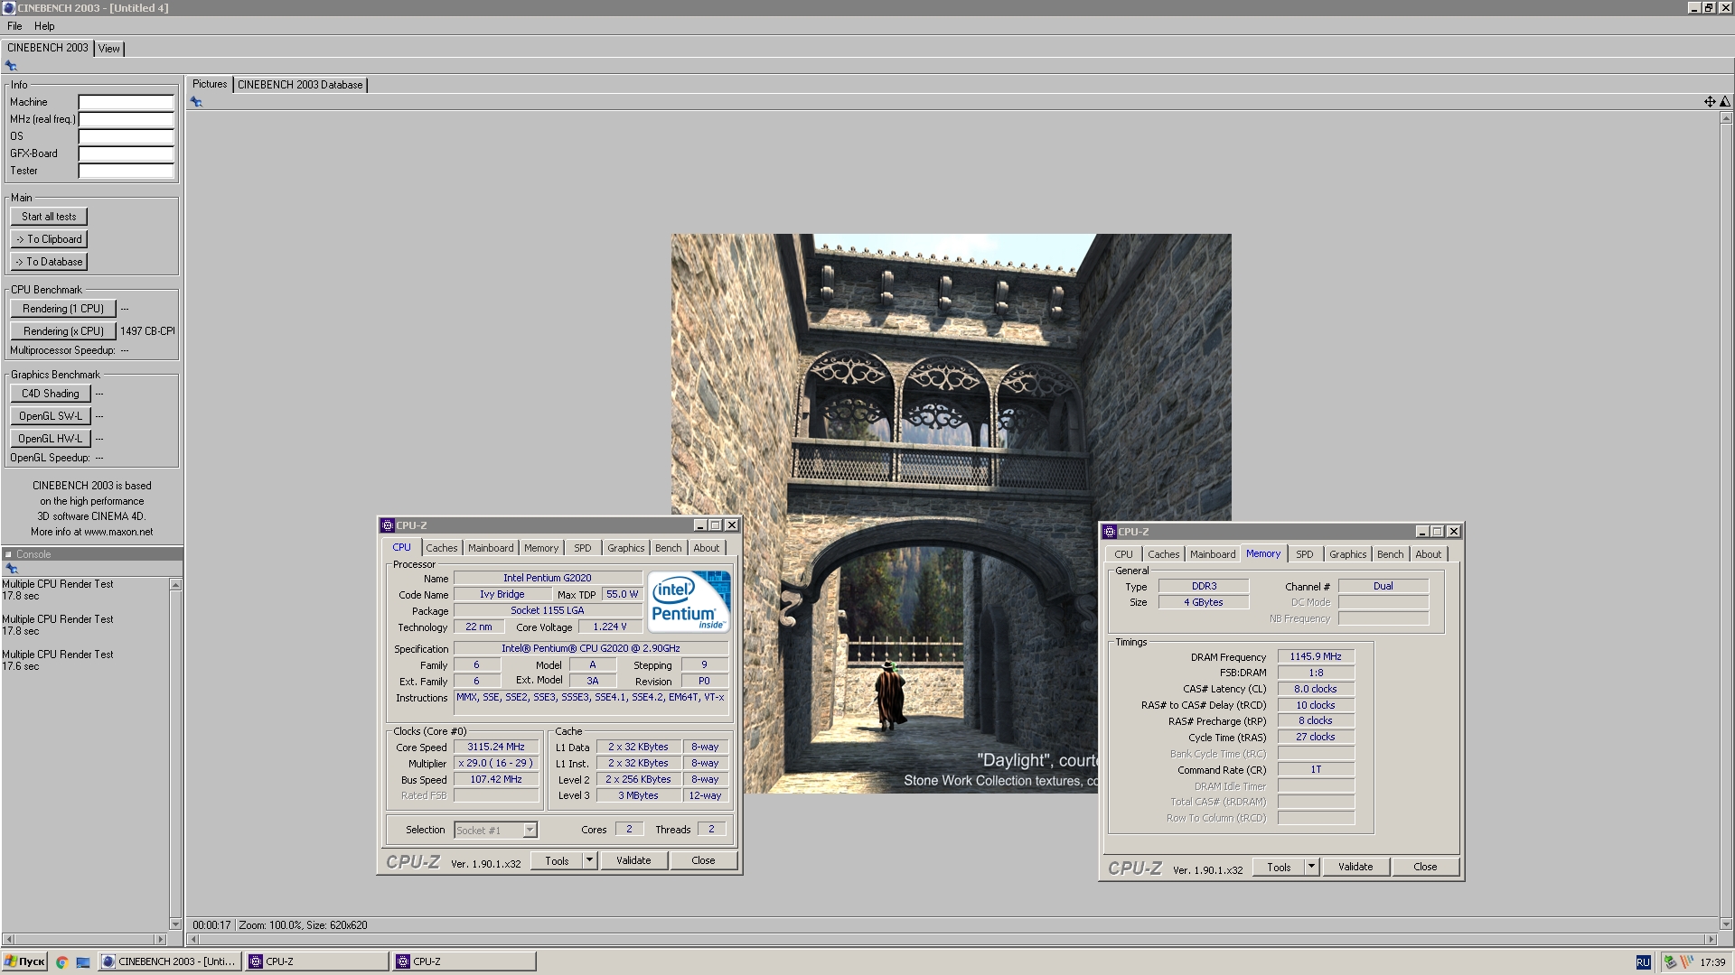Run OpenGL SW-L benchmark
Viewport: 1735px width, 975px height.
(51, 416)
